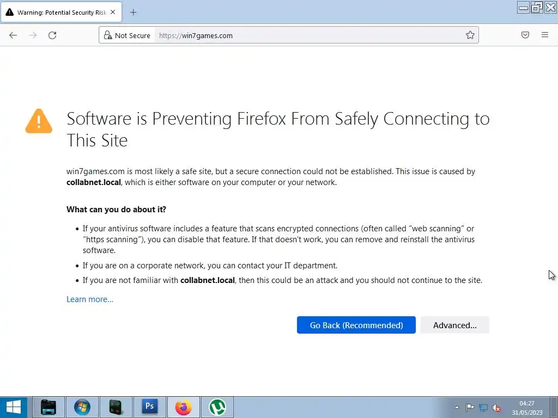Restore down the Firefox window
The width and height of the screenshot is (558, 418).
pyautogui.click(x=537, y=8)
